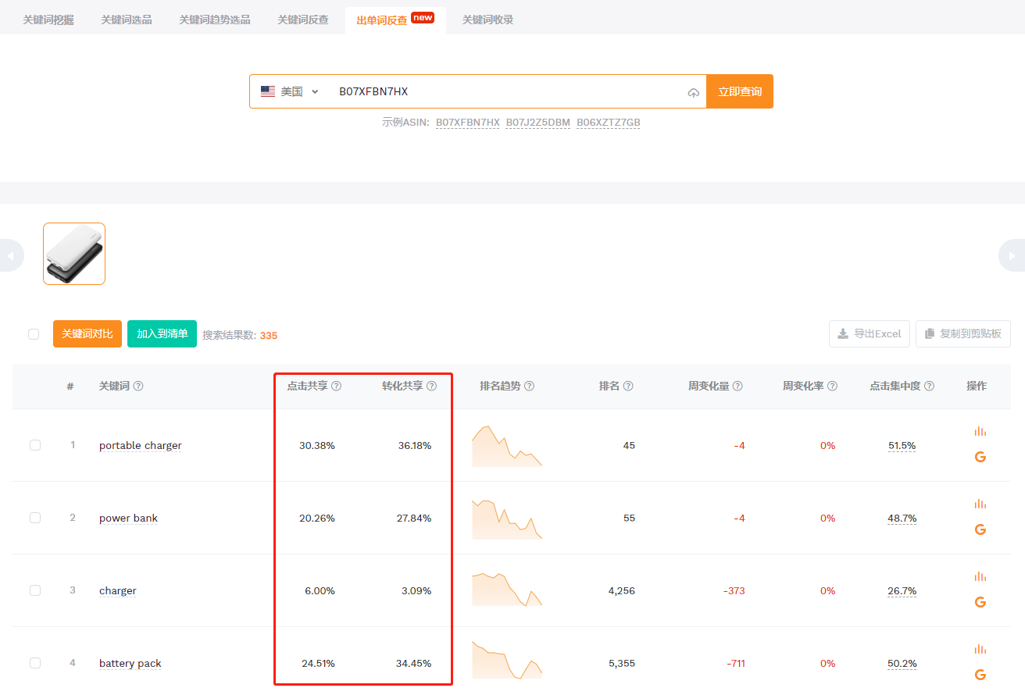The width and height of the screenshot is (1025, 695).
Task: Click the 加入到清单 button
Action: [x=162, y=333]
